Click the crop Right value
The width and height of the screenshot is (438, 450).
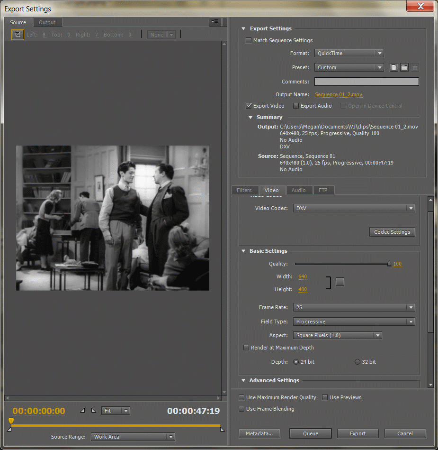97,35
